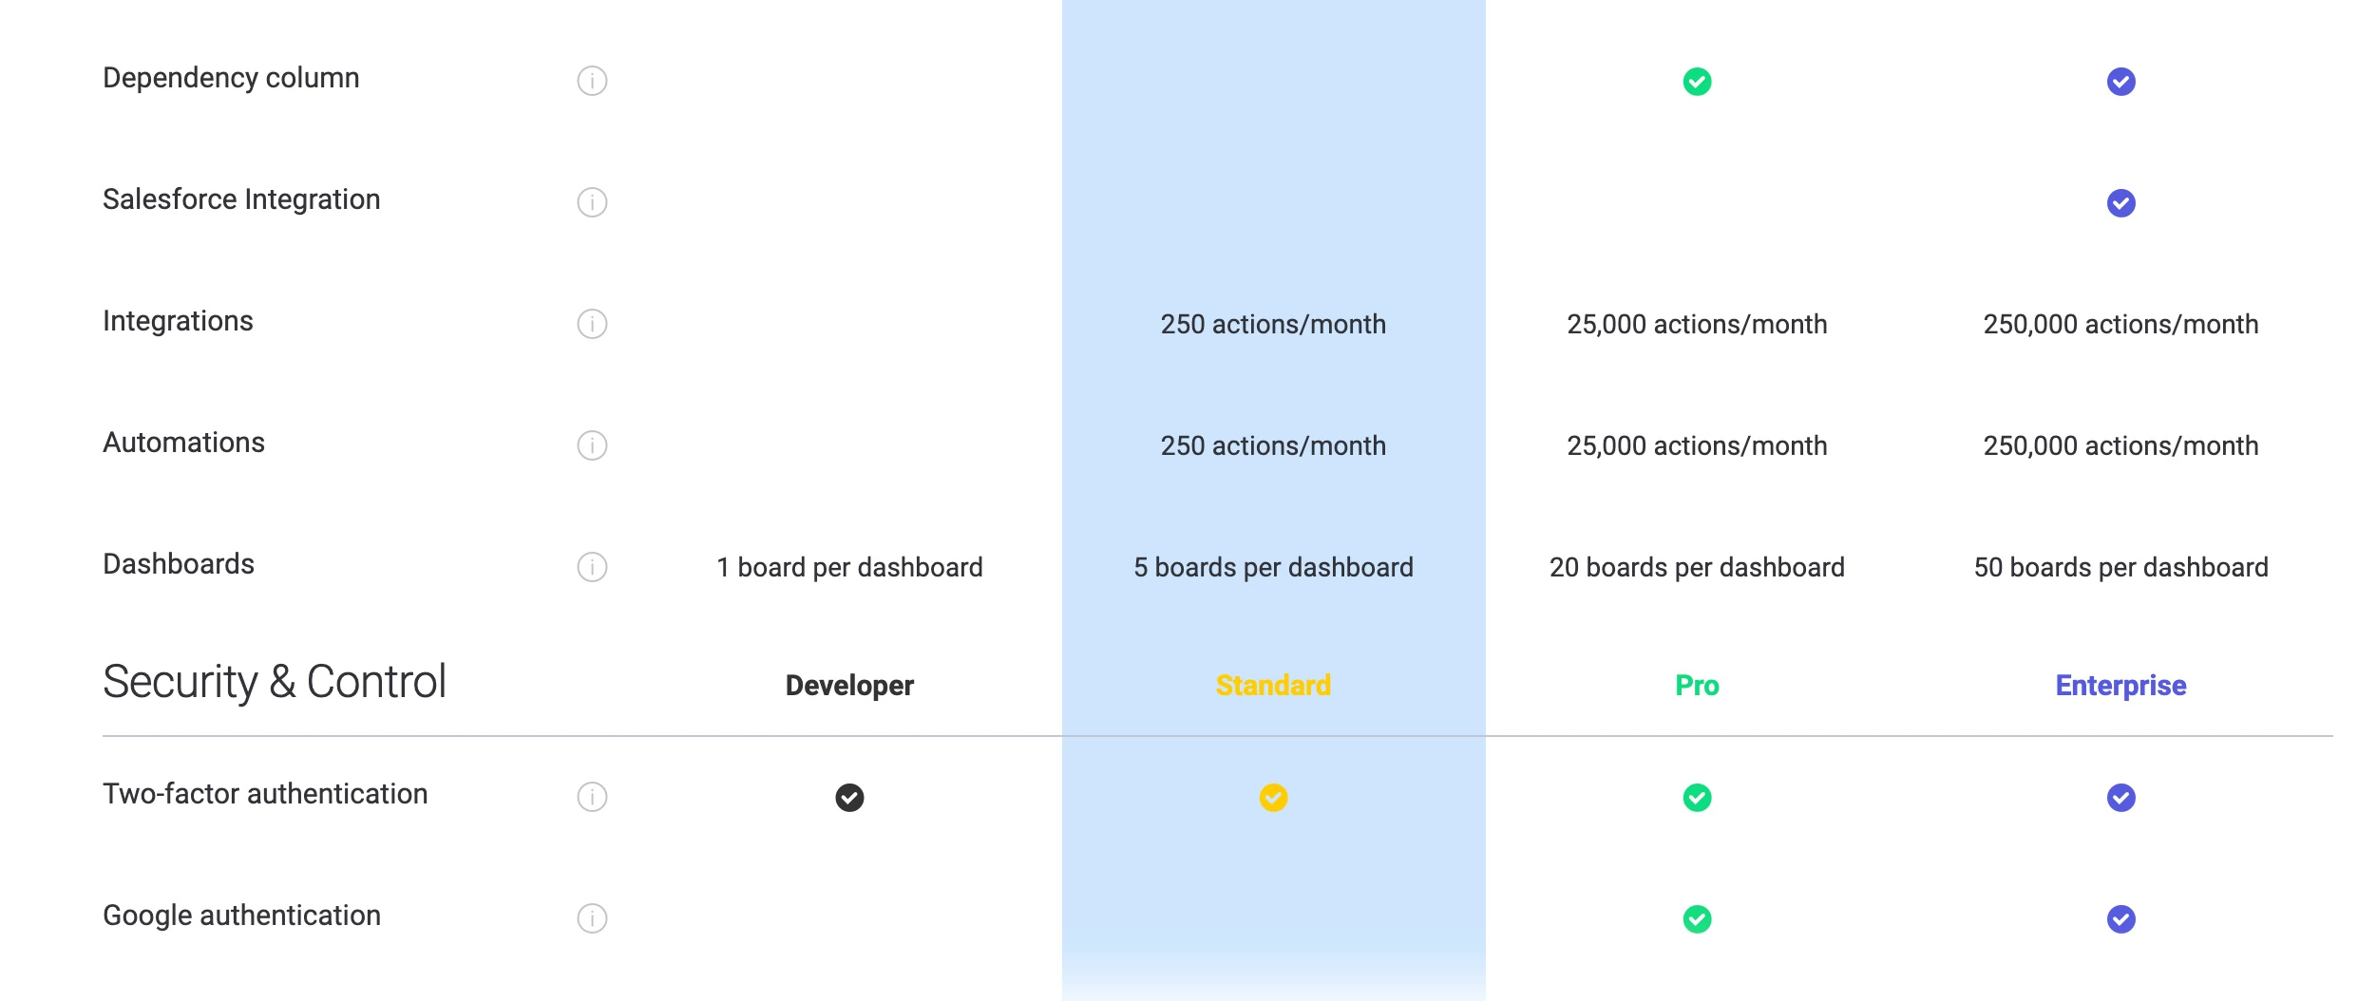The image size is (2358, 1001).
Task: Click the yellow Standard two-factor checkmark
Action: [x=1273, y=798]
